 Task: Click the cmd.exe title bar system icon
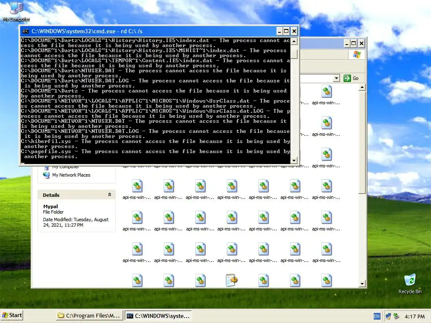click(26, 31)
